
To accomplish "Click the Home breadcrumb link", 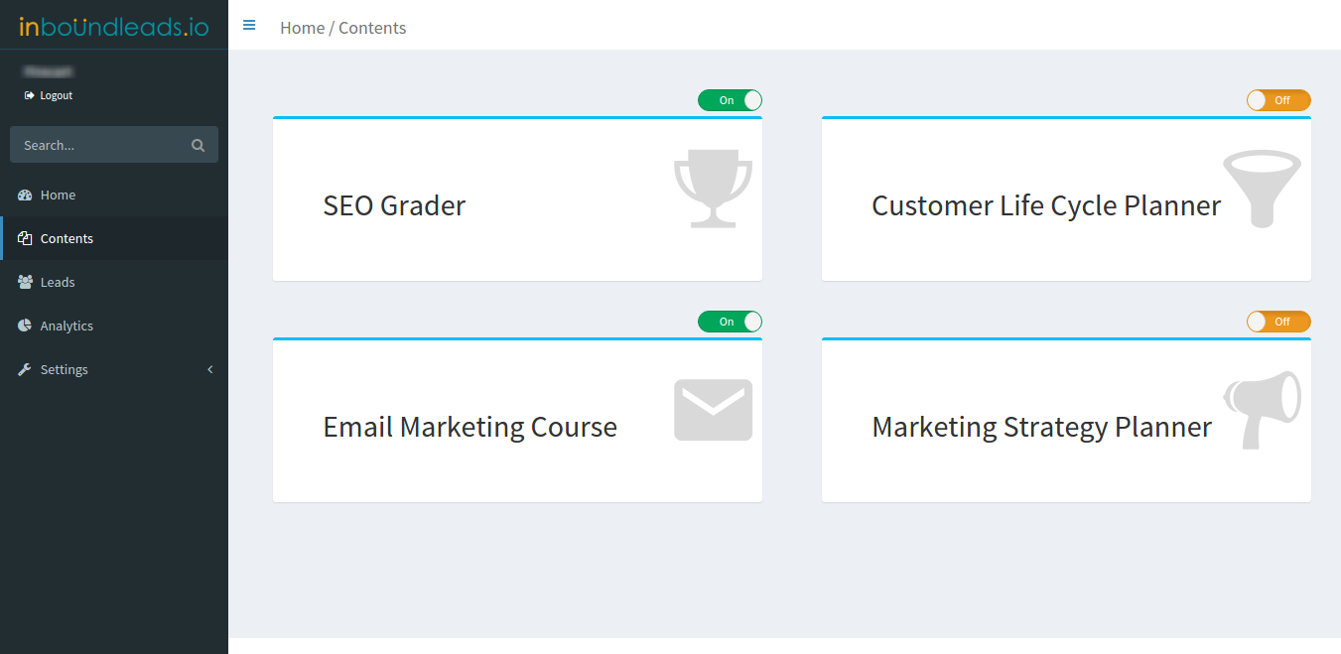I will (302, 28).
